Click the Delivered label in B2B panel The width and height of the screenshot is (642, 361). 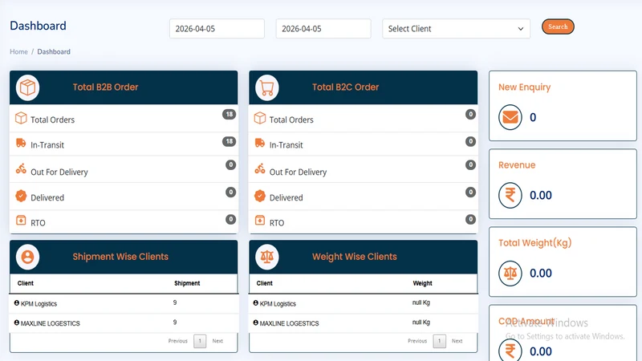click(47, 197)
